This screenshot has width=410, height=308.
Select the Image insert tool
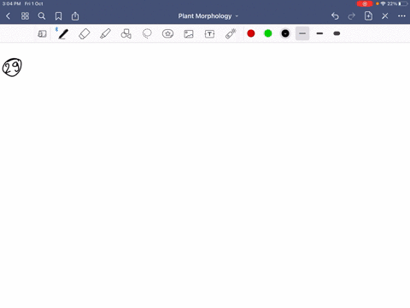pos(189,34)
